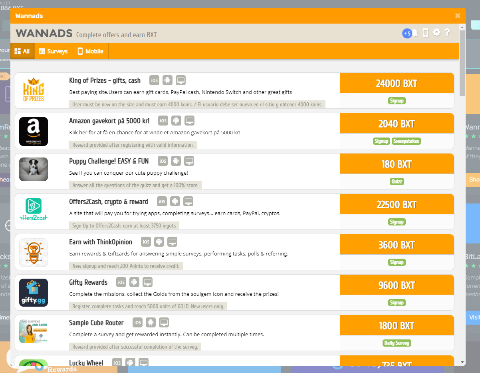Click Android icon for Sample Cube Router
This screenshot has height=373, width=480.
pos(151,323)
